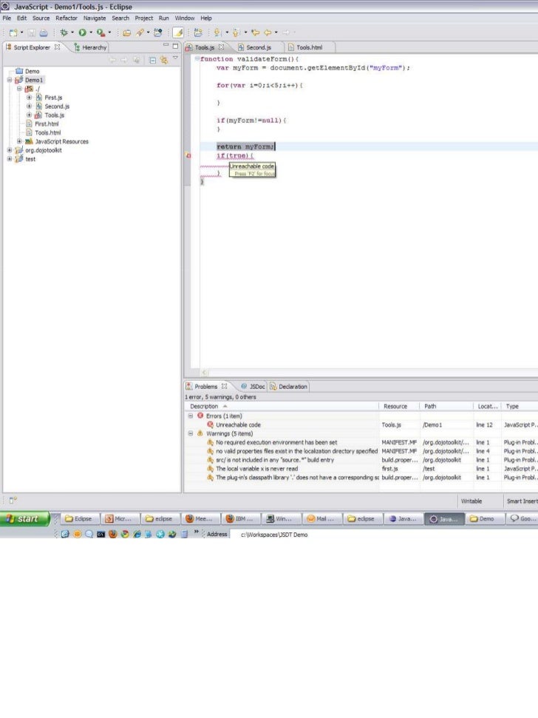Sort problems by Description column header
Image resolution: width=538 pixels, height=718 pixels.
(204, 406)
